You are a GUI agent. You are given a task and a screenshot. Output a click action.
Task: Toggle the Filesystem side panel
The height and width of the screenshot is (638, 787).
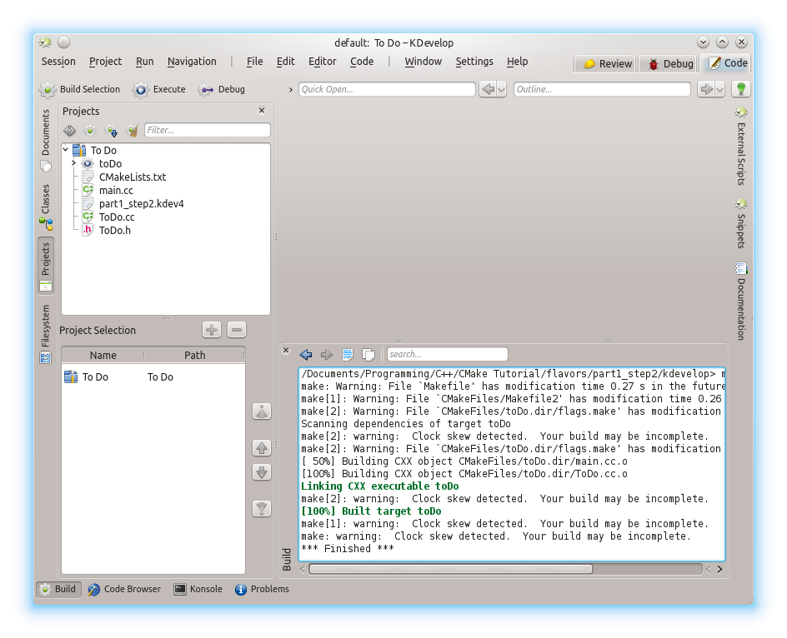pyautogui.click(x=46, y=333)
